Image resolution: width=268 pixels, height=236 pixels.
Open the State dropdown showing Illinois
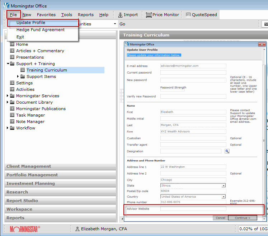pyautogui.click(x=224, y=186)
